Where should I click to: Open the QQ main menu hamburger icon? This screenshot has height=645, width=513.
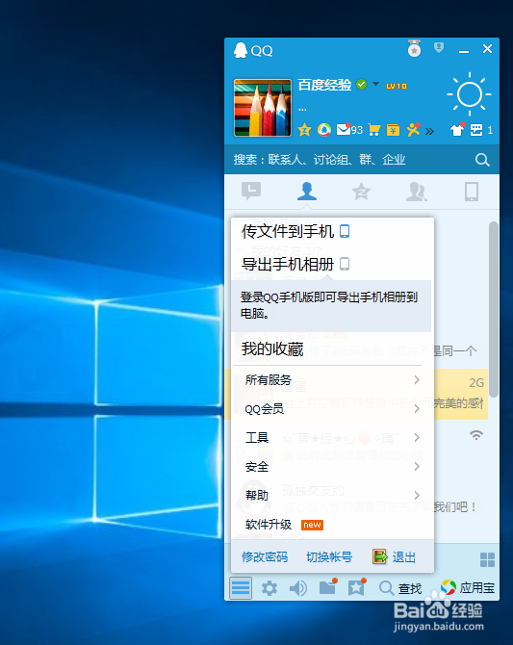point(241,588)
